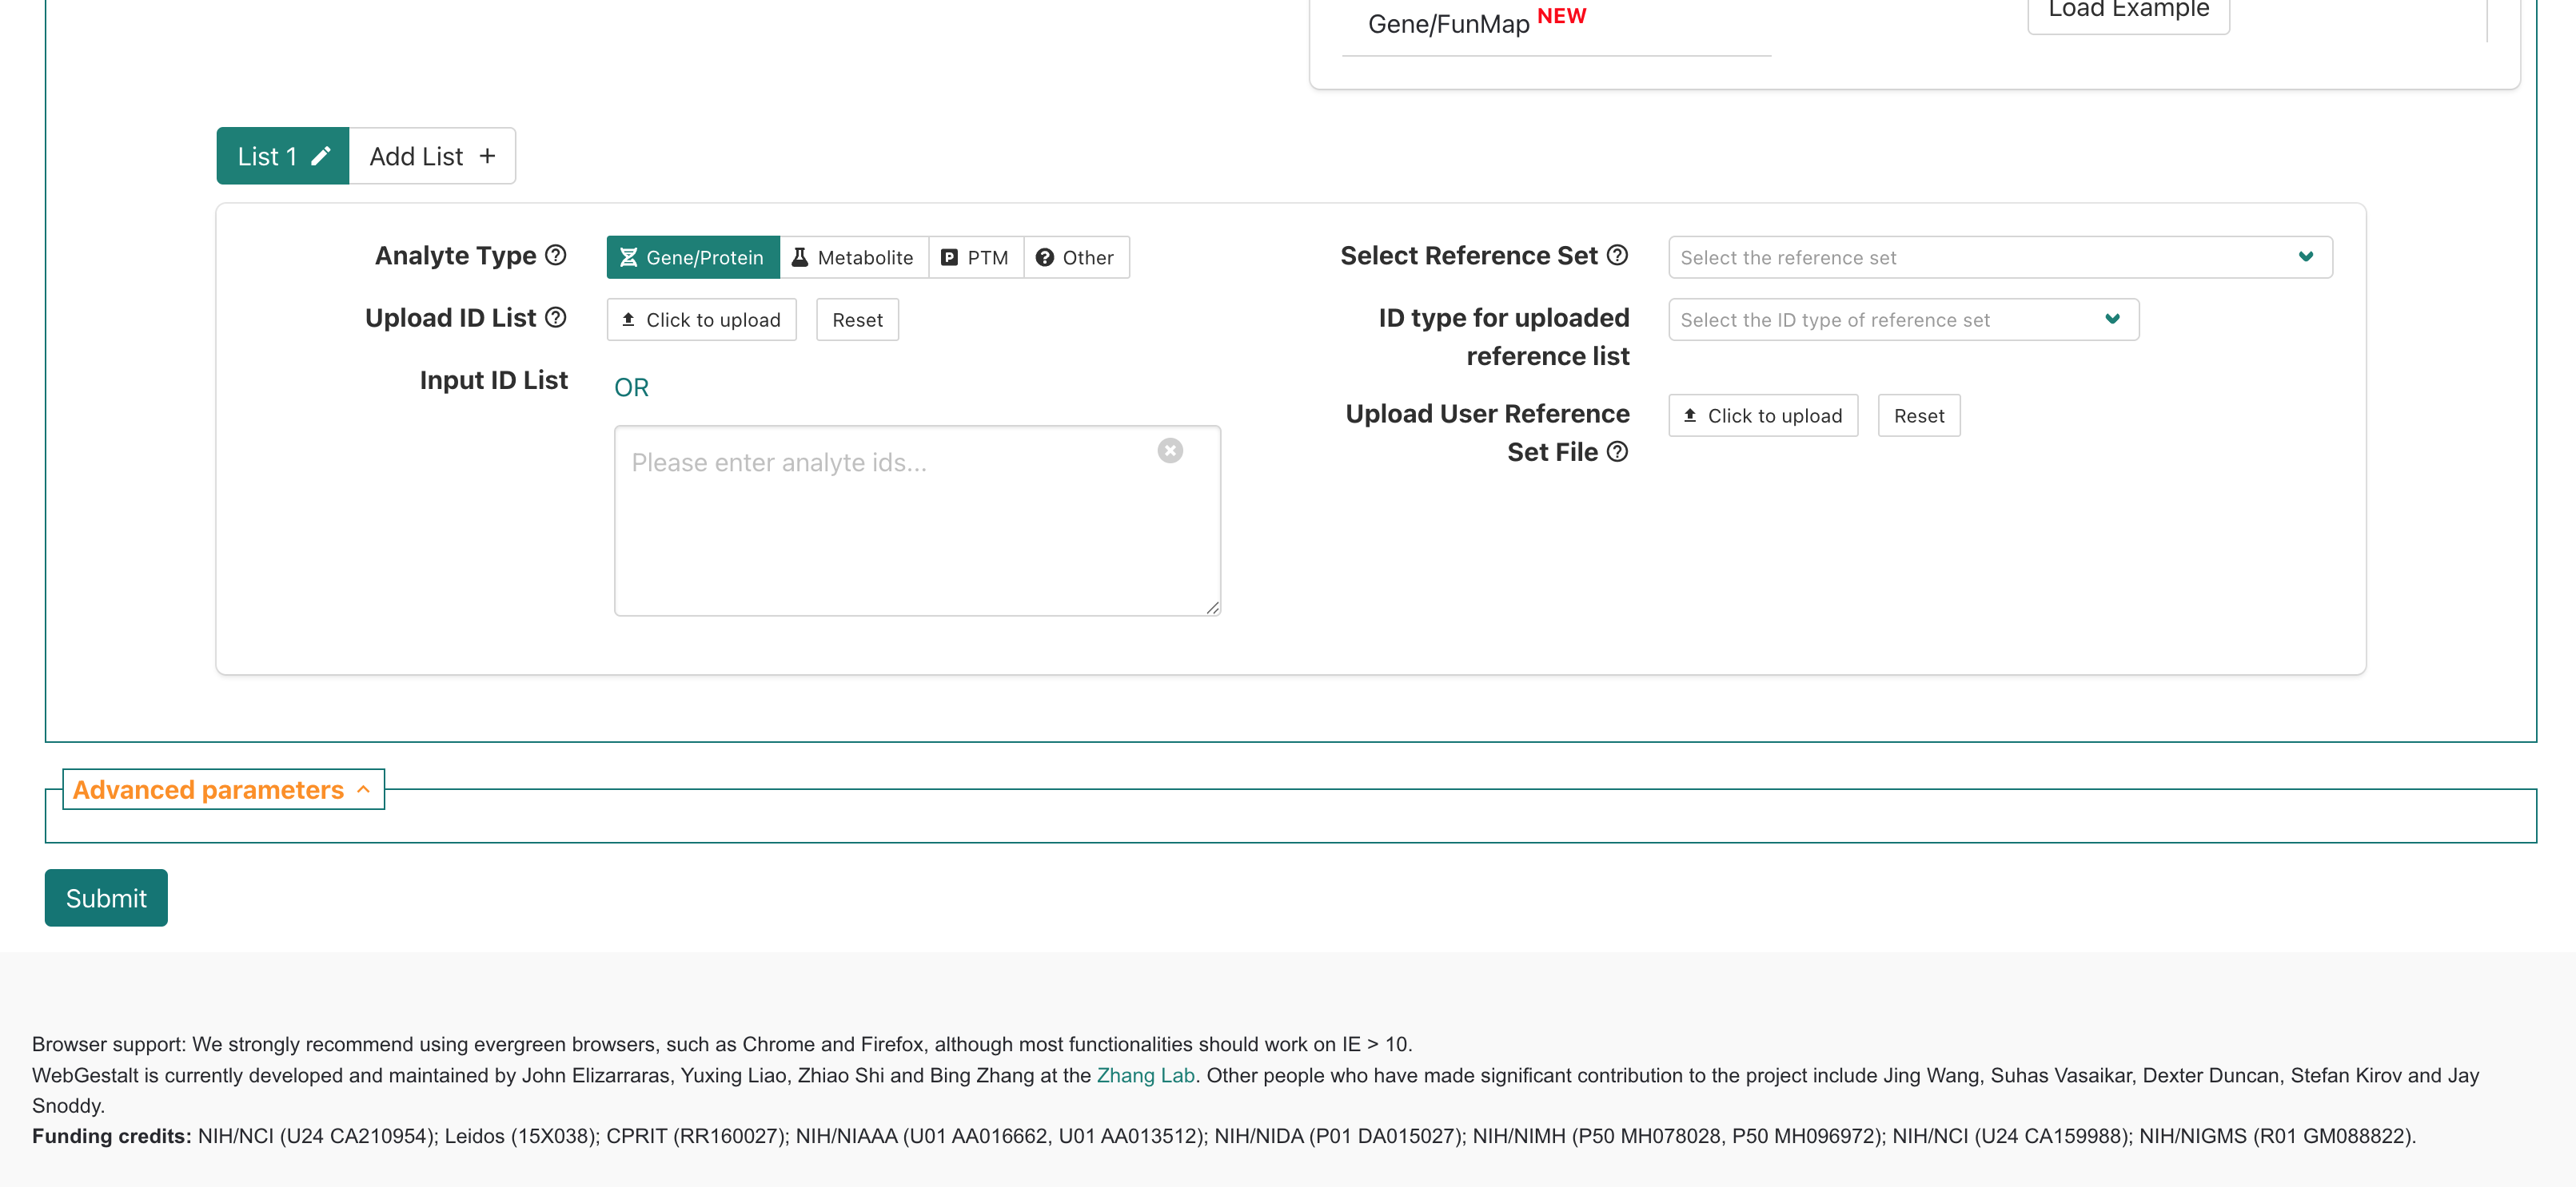2576x1187 pixels.
Task: Open the Select the reference set dropdown
Action: point(2000,256)
